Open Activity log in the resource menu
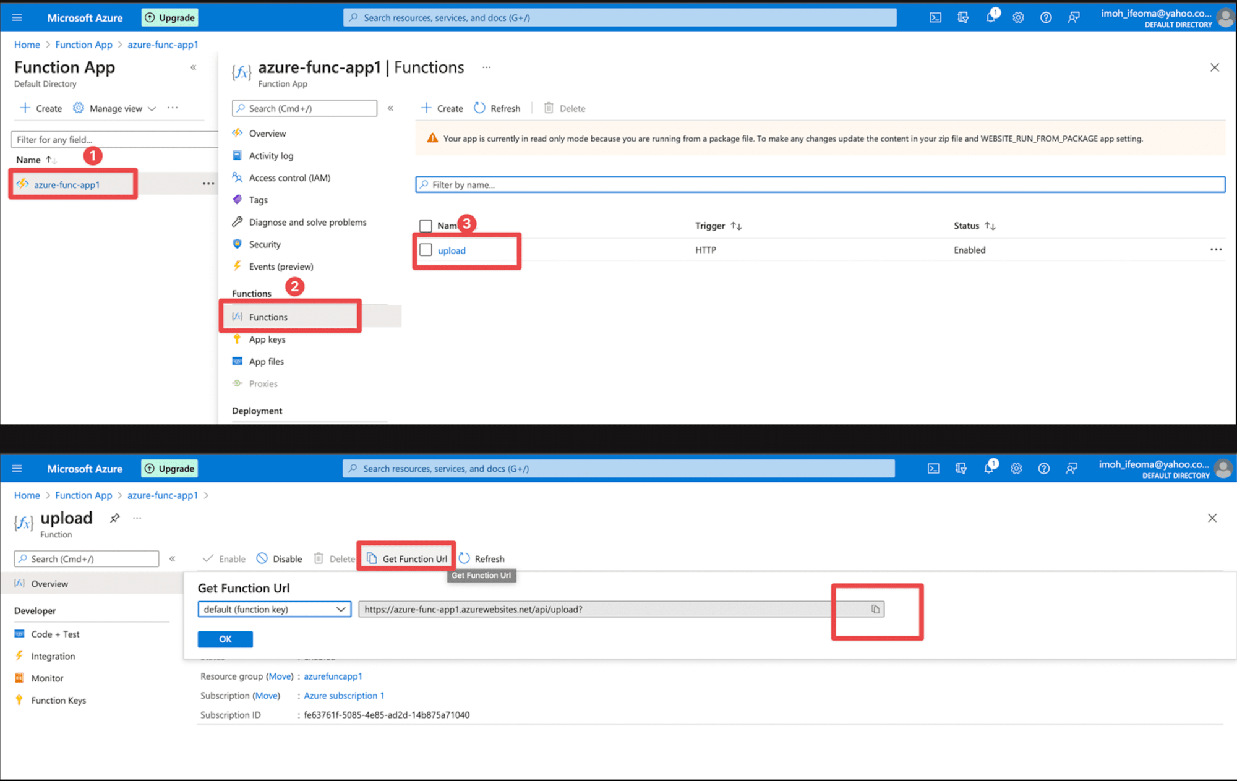Viewport: 1237px width, 781px height. click(271, 155)
